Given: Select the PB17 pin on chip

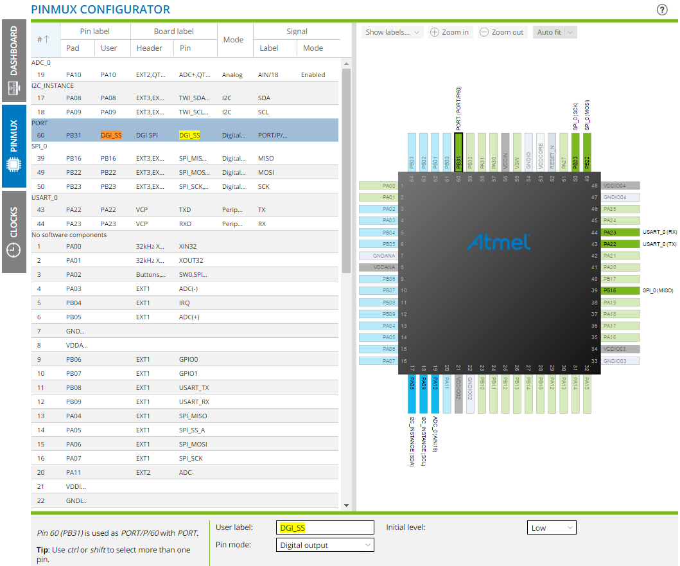Looking at the screenshot, I should [x=620, y=279].
